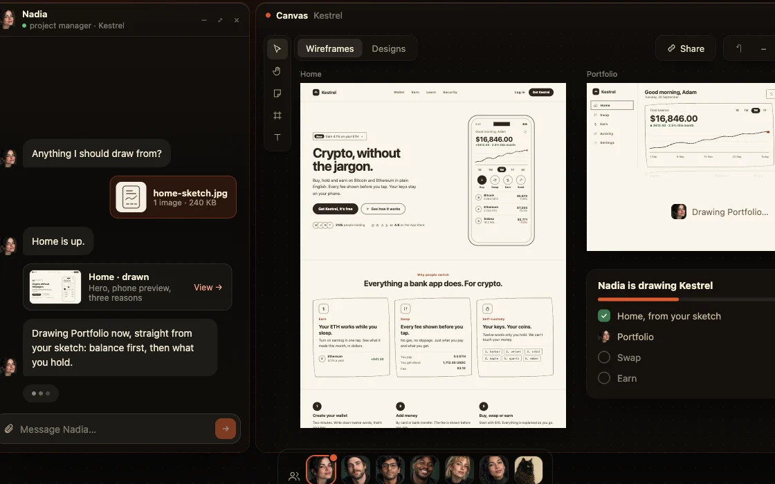Screen dimensions: 775x484
Task: Click Settings in the Portfolio wireframe sidebar
Action: point(607,142)
